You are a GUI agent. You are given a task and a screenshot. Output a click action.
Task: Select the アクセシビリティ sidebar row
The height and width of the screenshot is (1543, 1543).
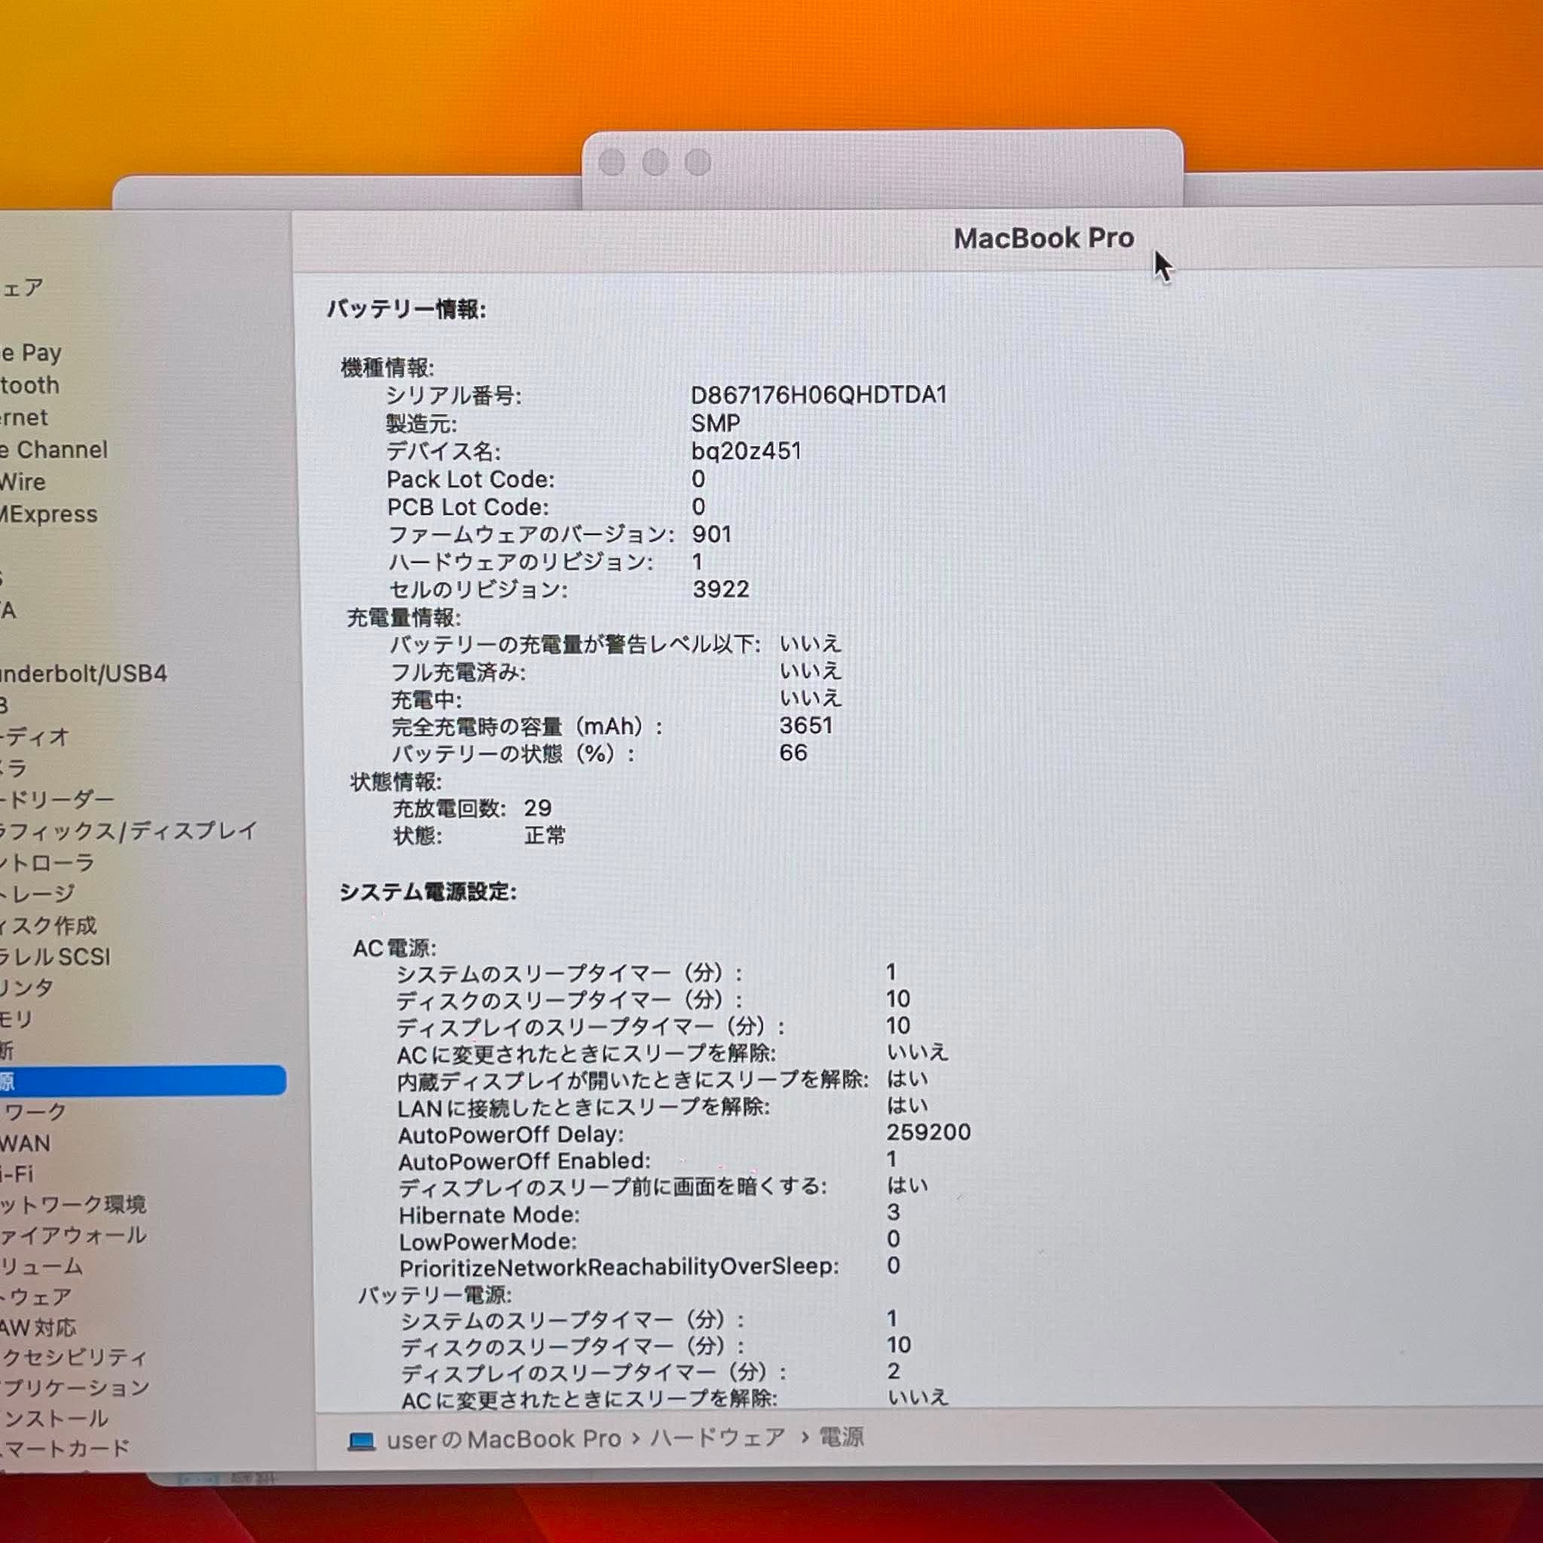coord(75,1358)
